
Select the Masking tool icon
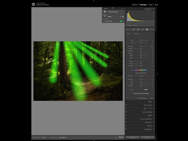coord(147,29)
